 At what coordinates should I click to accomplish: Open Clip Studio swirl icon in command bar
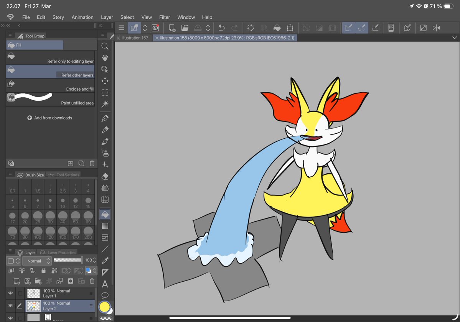155,28
